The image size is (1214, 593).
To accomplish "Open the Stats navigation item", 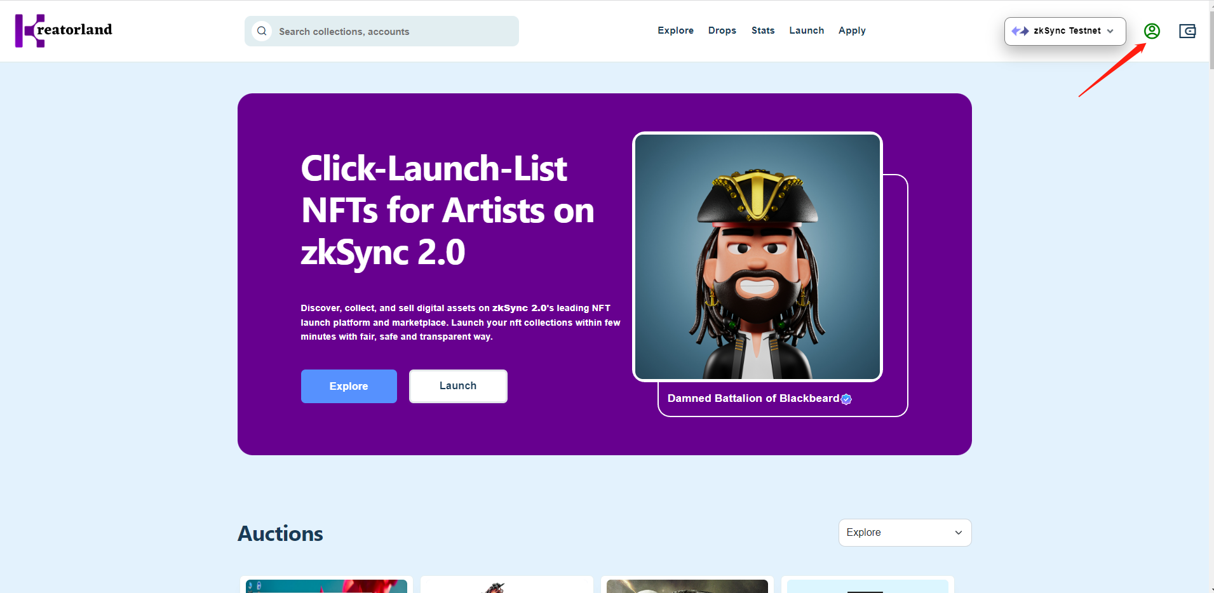I will pyautogui.click(x=763, y=30).
